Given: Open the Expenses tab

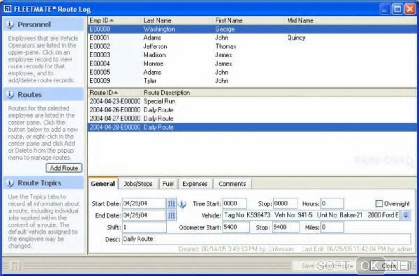Looking at the screenshot, I should [195, 184].
